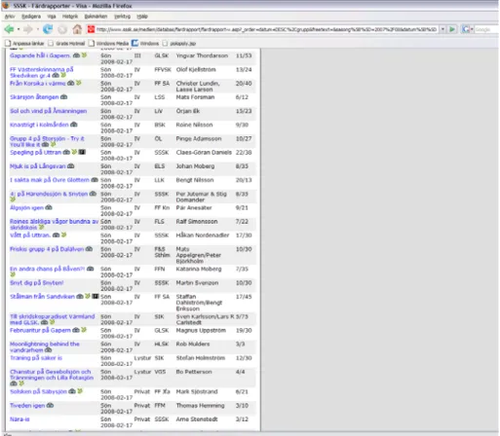
Task: Click camera icon beside I sakta mak
Action: coord(95,180)
